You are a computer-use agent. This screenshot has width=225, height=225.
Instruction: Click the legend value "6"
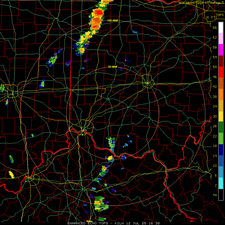(216, 175)
